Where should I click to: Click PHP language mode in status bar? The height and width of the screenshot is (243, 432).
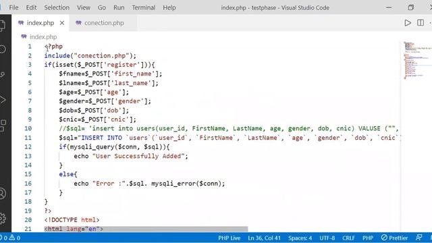click(368, 238)
